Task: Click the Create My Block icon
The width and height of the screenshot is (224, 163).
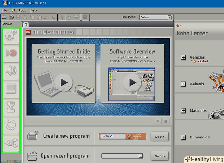Action: (85, 17)
